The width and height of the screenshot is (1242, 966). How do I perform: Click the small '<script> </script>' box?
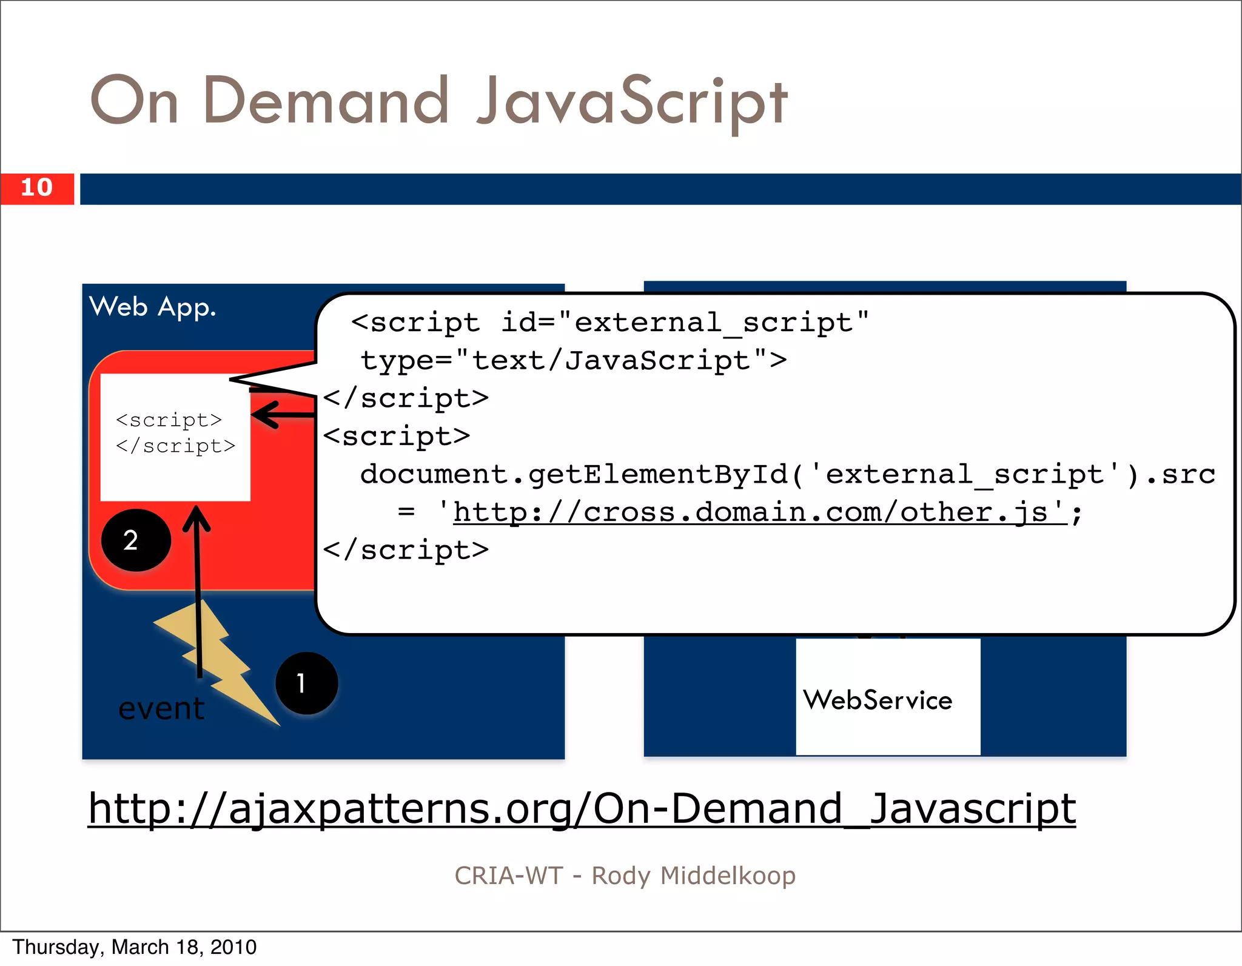(175, 437)
